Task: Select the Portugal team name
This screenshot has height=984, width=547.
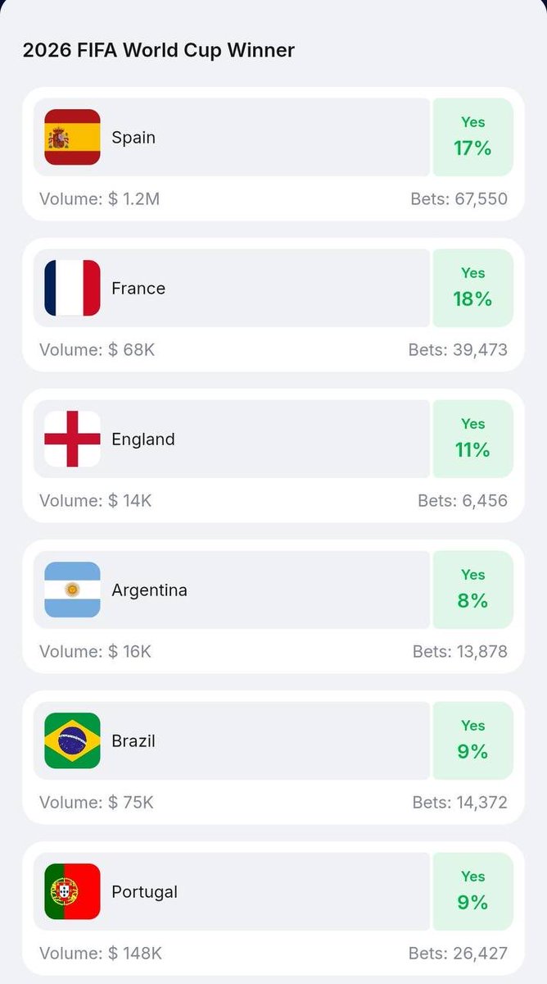Action: [145, 892]
